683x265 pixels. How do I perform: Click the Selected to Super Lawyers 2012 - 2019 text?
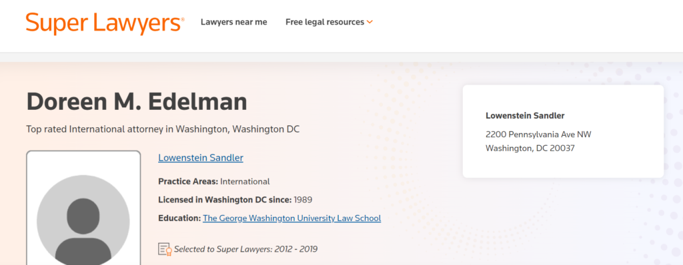click(x=245, y=249)
